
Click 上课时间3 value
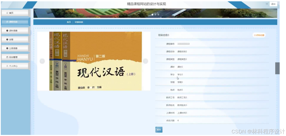(x=182, y=113)
